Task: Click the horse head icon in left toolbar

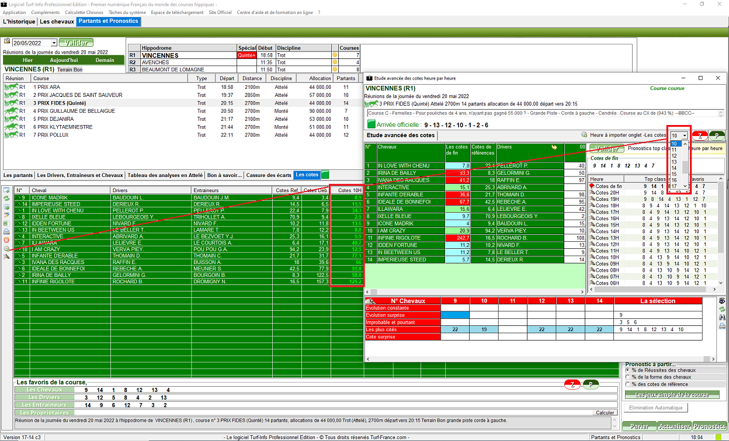Action: (x=6, y=257)
